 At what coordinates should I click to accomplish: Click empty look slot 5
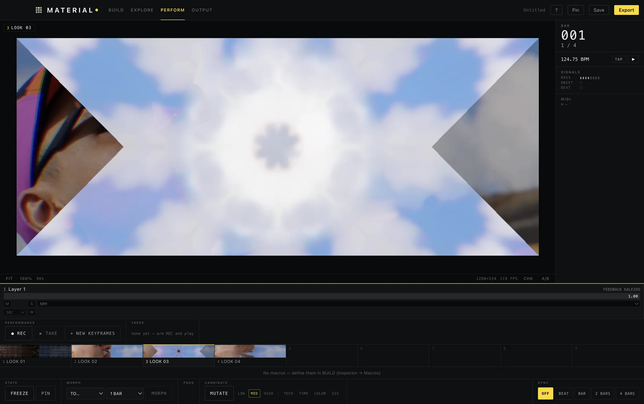point(322,355)
